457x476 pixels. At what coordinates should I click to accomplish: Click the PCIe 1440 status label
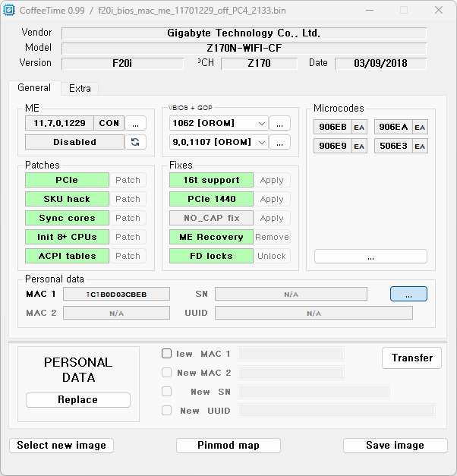211,199
